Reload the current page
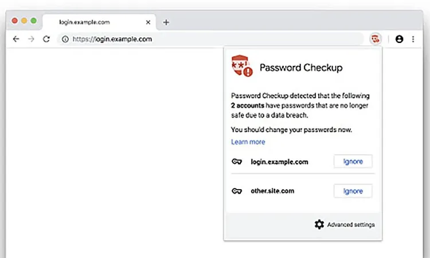 (x=46, y=39)
